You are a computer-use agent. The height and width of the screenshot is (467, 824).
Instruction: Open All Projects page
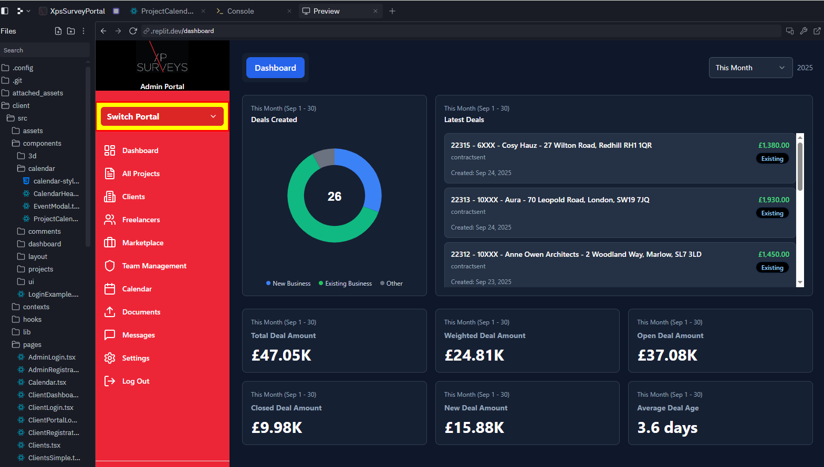pyautogui.click(x=141, y=173)
